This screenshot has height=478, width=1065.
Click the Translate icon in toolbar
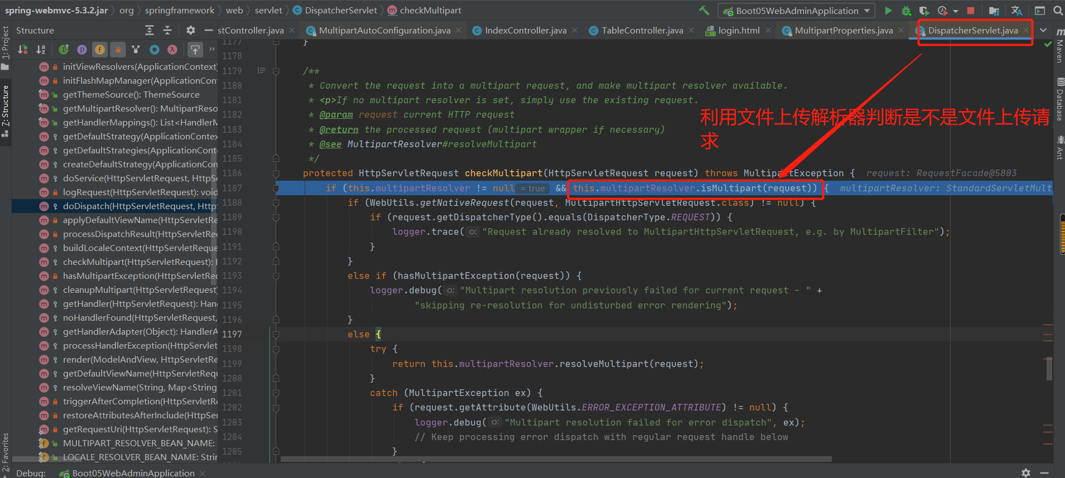[1016, 11]
